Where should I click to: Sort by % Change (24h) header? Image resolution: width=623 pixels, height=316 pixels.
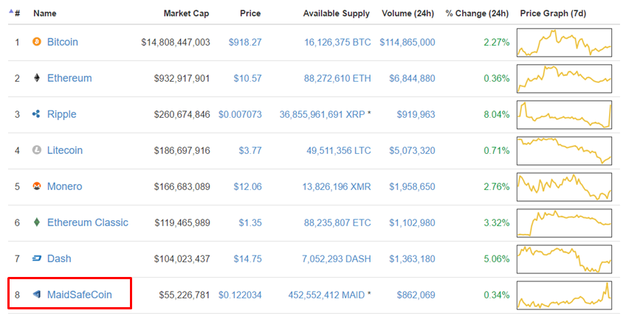[477, 13]
